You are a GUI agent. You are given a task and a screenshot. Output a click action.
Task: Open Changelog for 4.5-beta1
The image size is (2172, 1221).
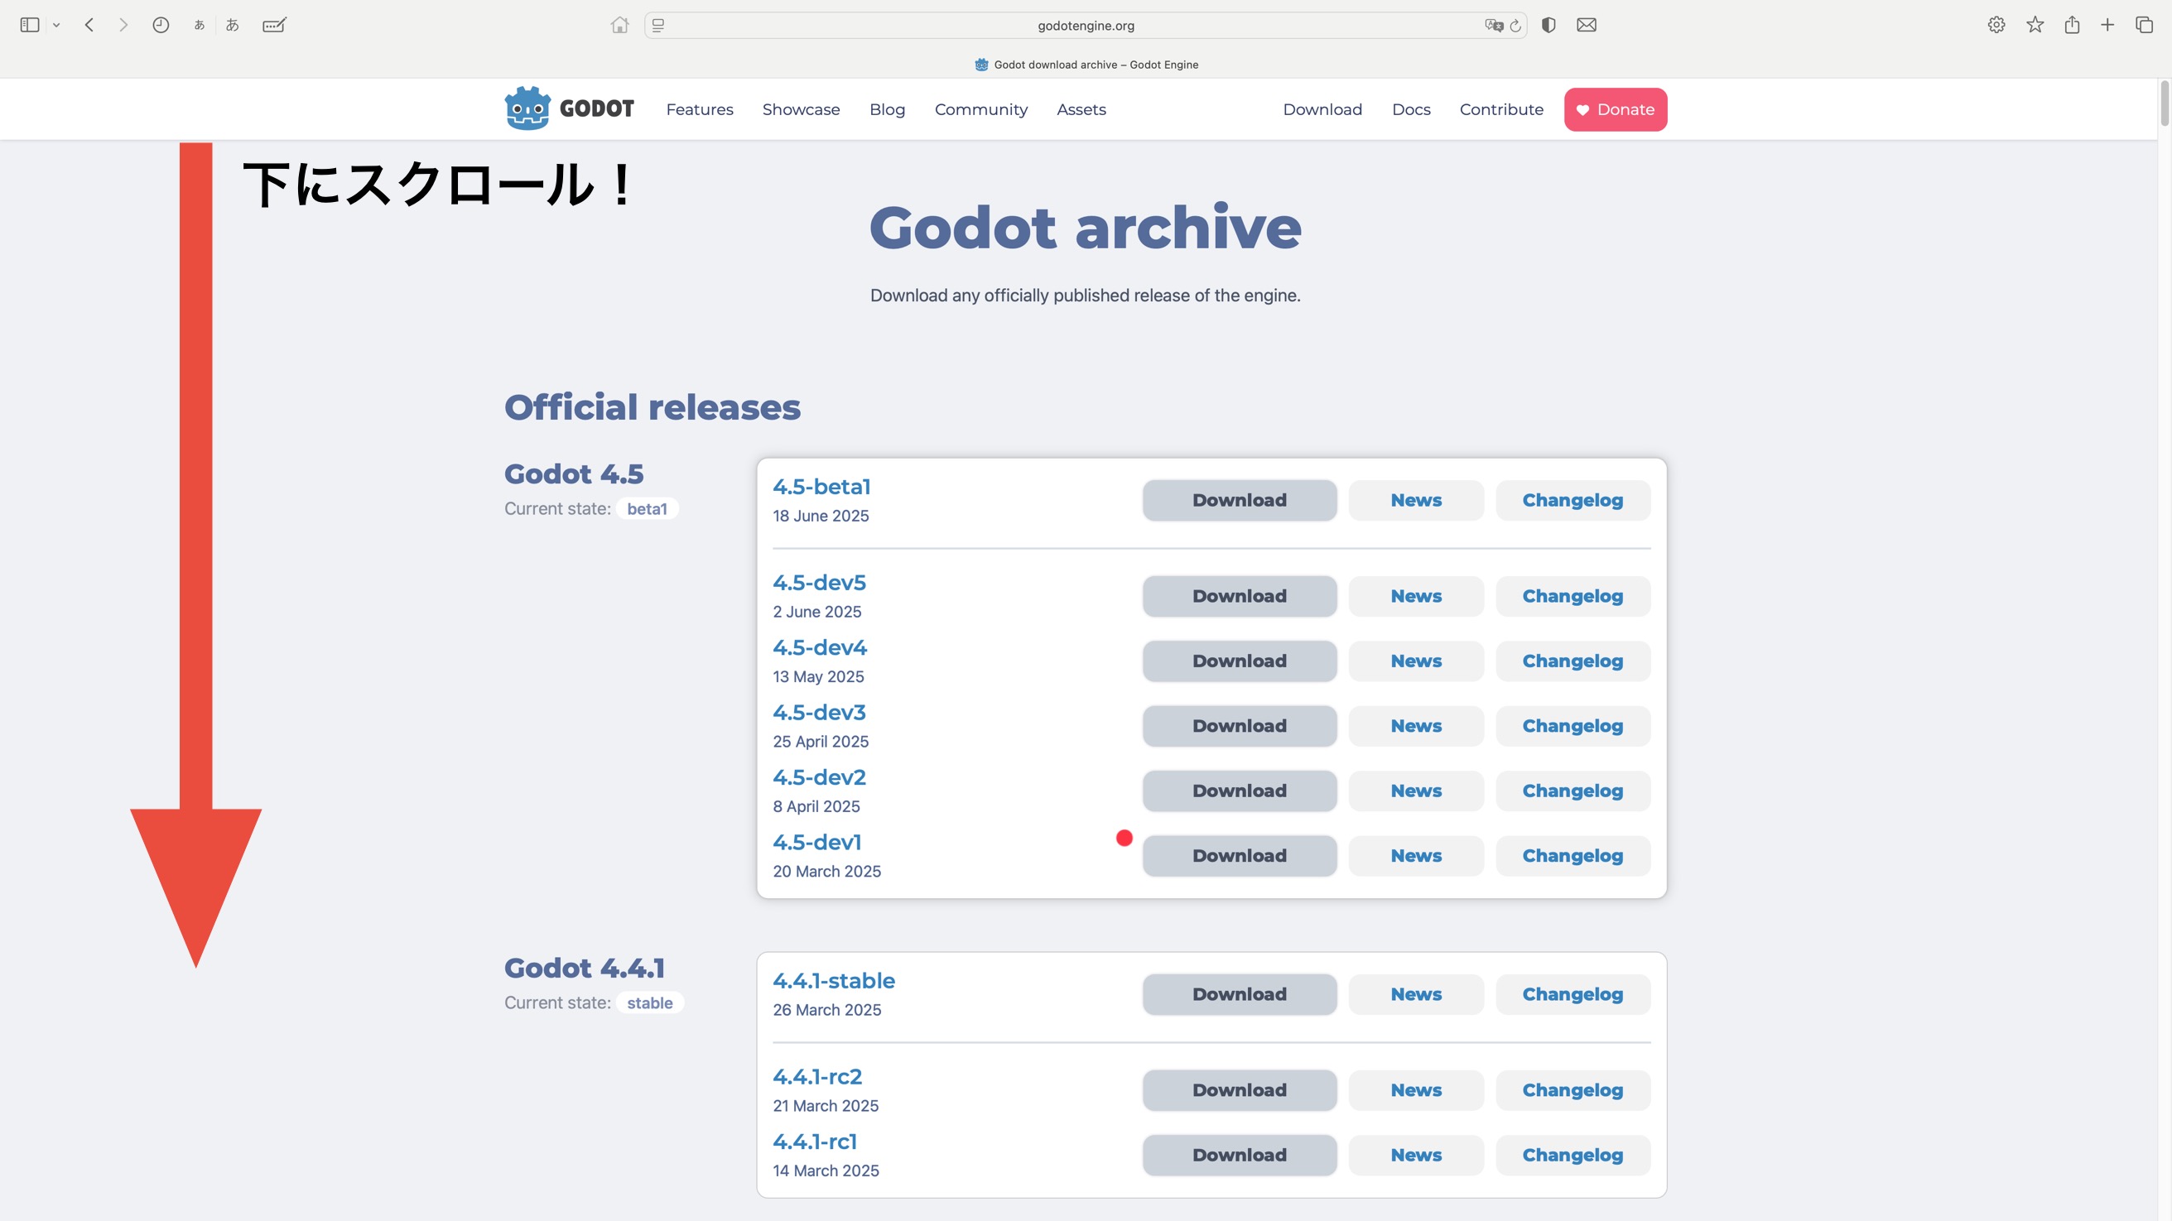tap(1572, 501)
